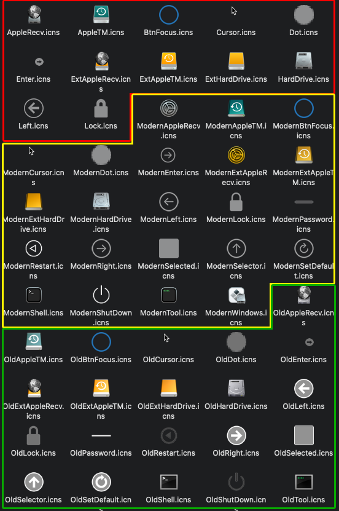Click the Left.icns back arrow icon
The width and height of the screenshot is (339, 511).
point(34,108)
